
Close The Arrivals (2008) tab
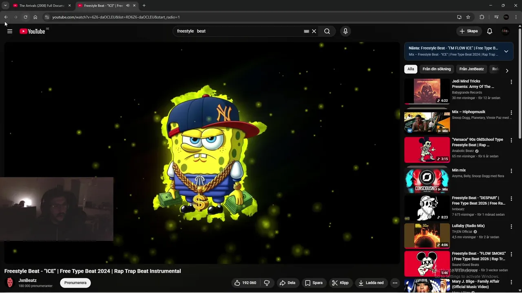coord(69,6)
